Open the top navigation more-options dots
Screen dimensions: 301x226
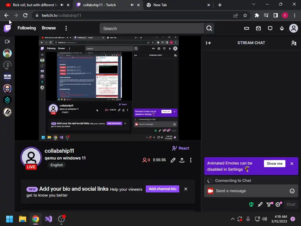(66, 29)
